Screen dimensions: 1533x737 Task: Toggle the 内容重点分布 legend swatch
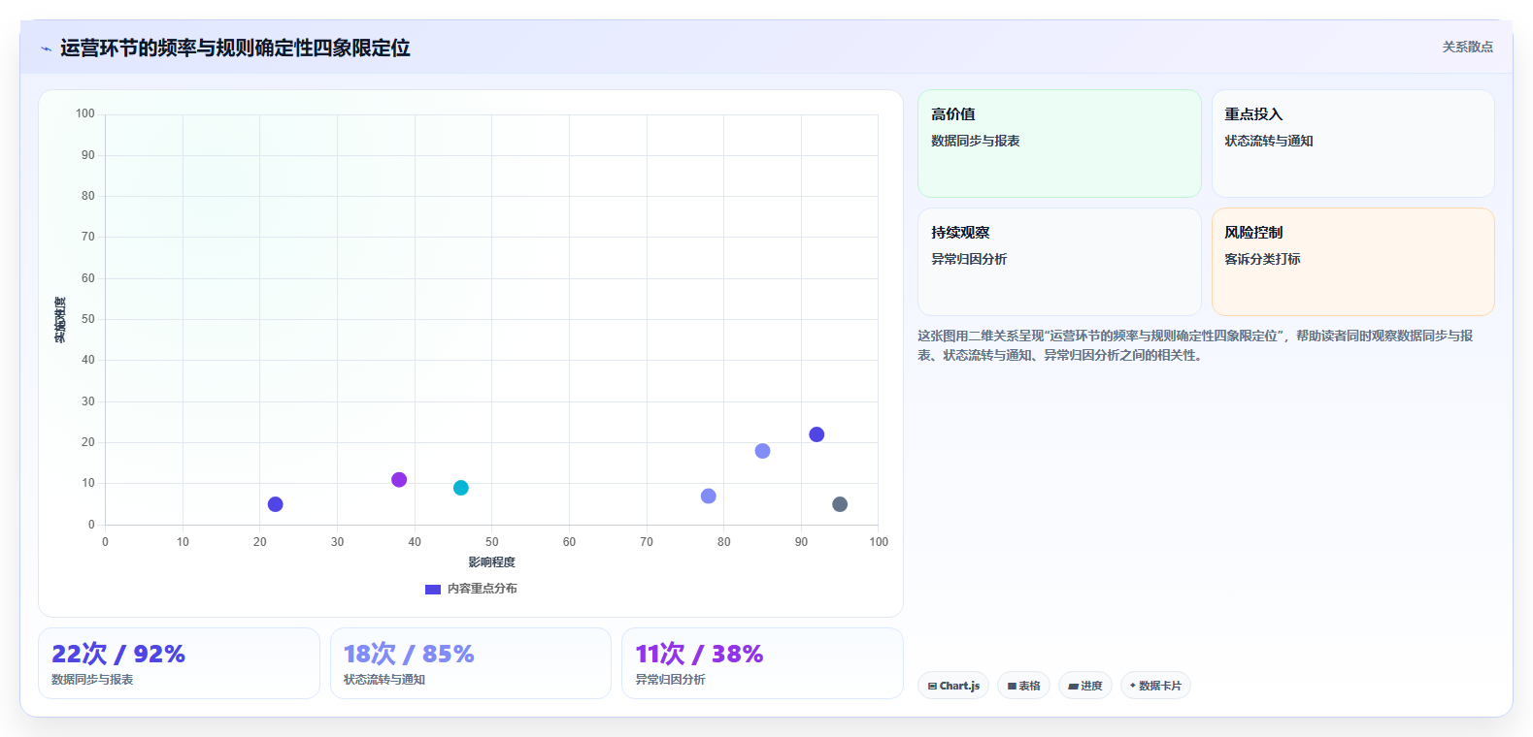click(x=433, y=589)
